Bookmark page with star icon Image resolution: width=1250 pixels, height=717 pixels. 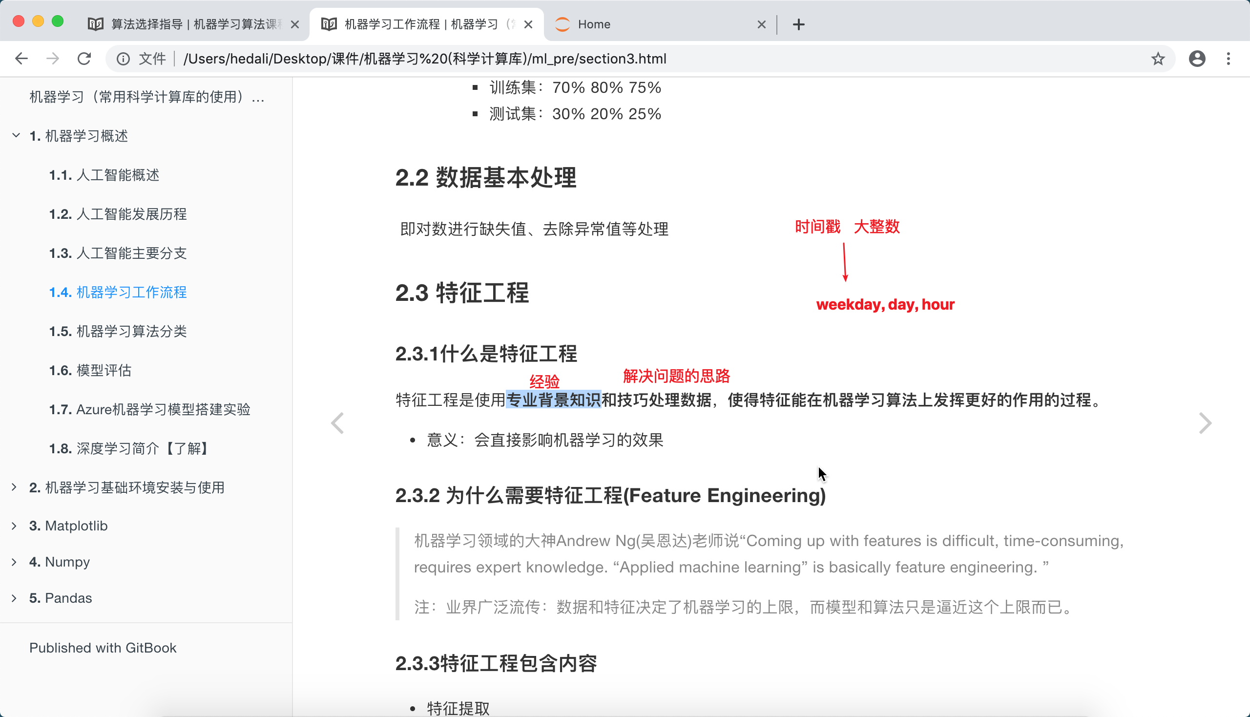tap(1158, 59)
